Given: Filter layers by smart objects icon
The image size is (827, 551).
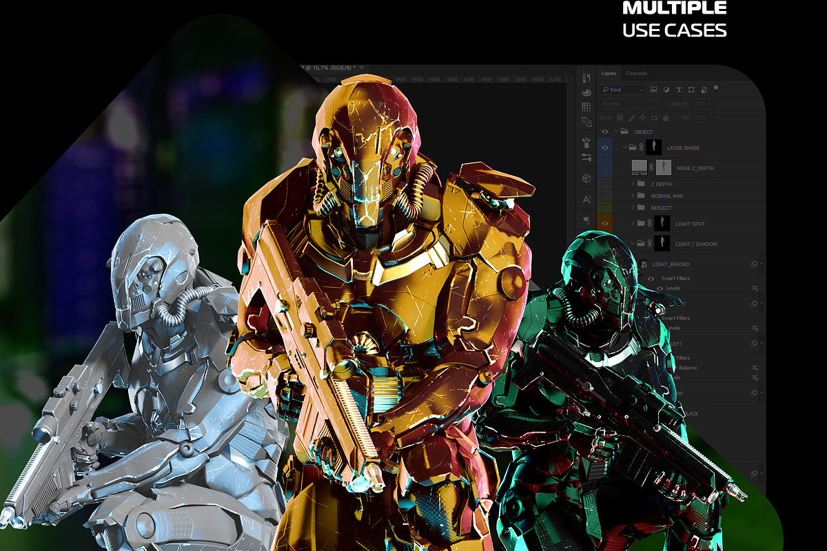Looking at the screenshot, I should click(704, 90).
